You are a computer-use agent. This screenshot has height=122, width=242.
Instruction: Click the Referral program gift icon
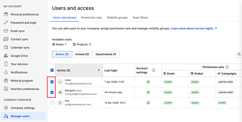pos(6,81)
